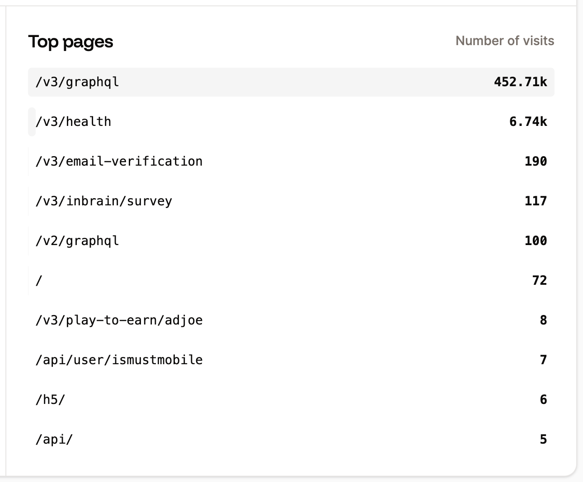Click the Top pages heading

71,41
